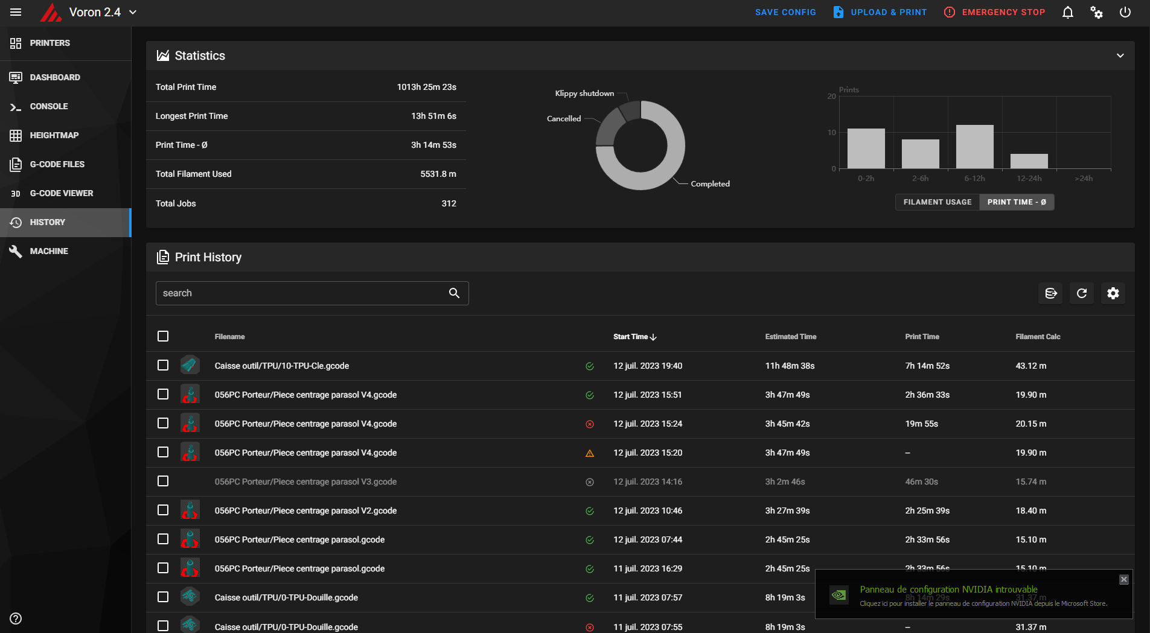This screenshot has height=633, width=1150.
Task: Refresh the print history list
Action: pyautogui.click(x=1082, y=293)
